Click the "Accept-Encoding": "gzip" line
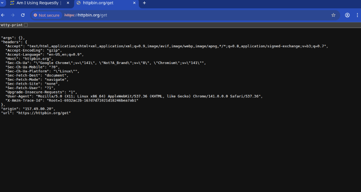 [33, 50]
